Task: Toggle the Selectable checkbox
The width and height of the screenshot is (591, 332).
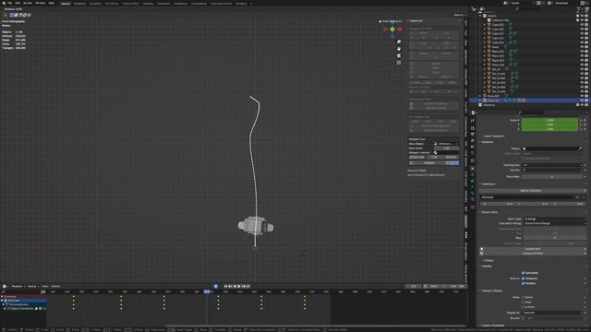Action: [x=523, y=273]
